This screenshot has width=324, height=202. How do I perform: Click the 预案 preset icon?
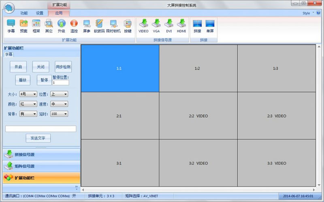23,26
